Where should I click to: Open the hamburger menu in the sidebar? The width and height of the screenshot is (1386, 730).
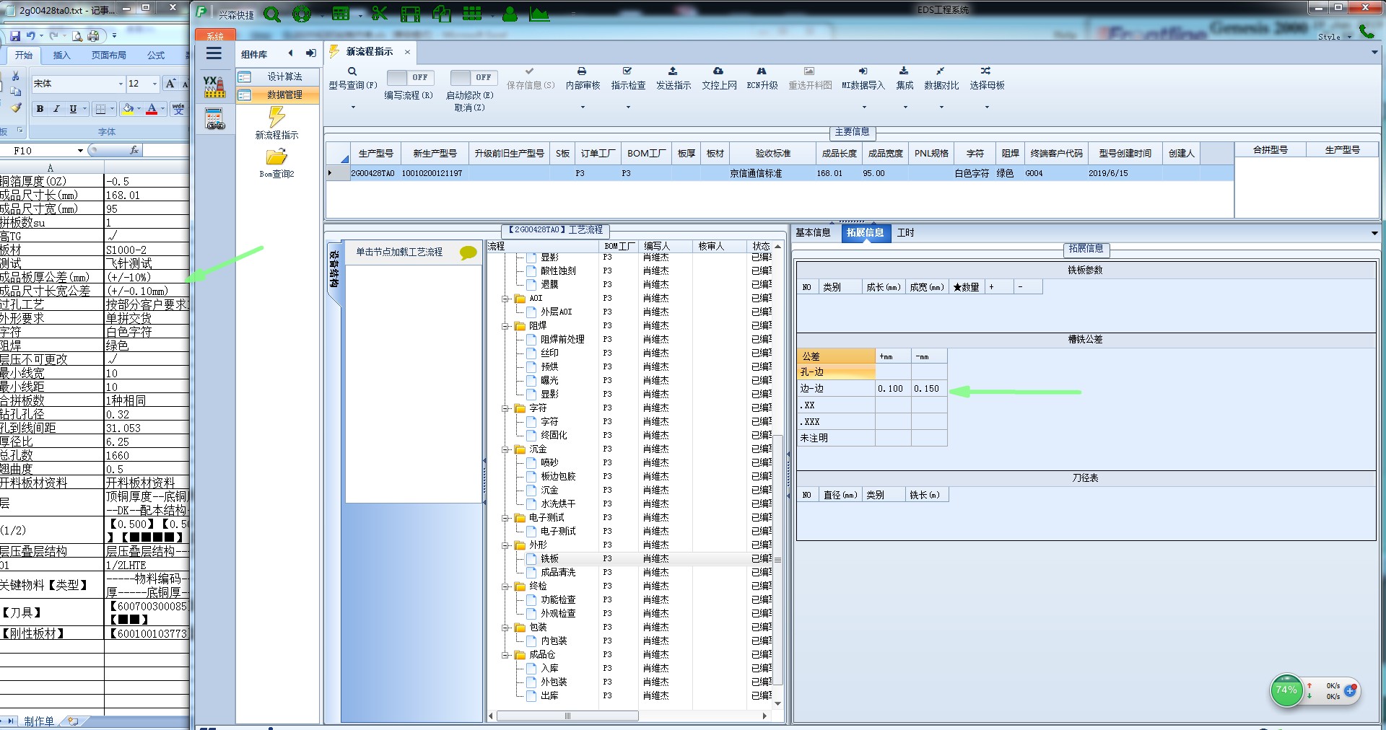tap(214, 53)
